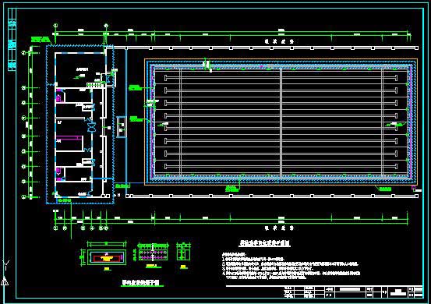Select the magenta horizontal line inside the building
Viewport: 431px width, 304px height.
pyautogui.click(x=69, y=136)
